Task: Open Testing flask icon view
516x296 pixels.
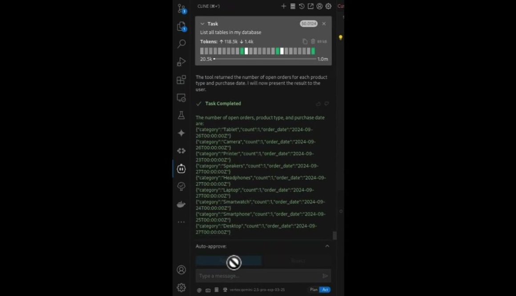Action: (x=181, y=115)
